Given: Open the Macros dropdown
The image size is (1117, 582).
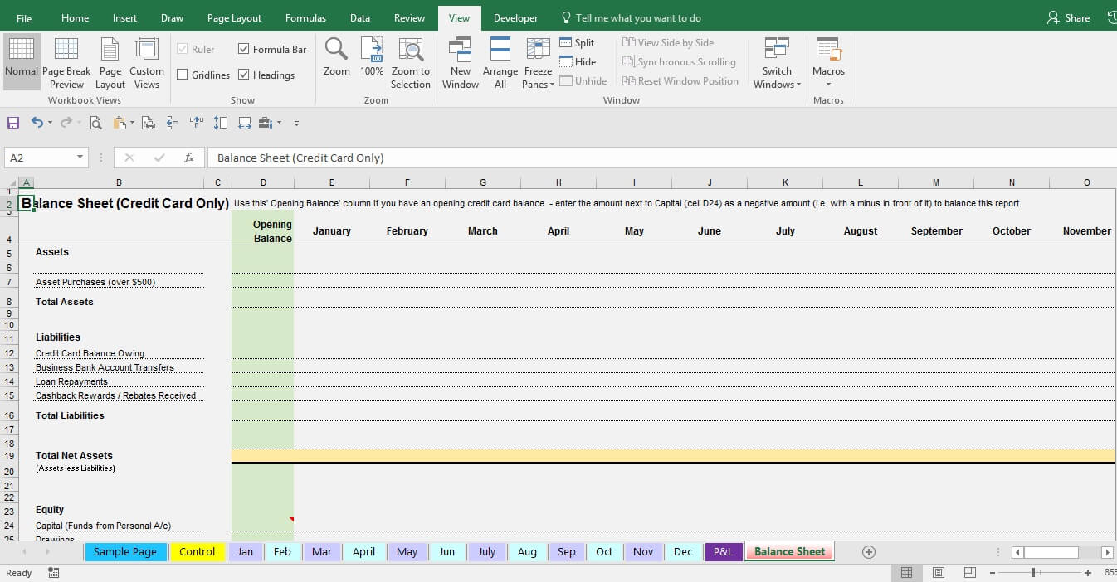Looking at the screenshot, I should coord(828,63).
